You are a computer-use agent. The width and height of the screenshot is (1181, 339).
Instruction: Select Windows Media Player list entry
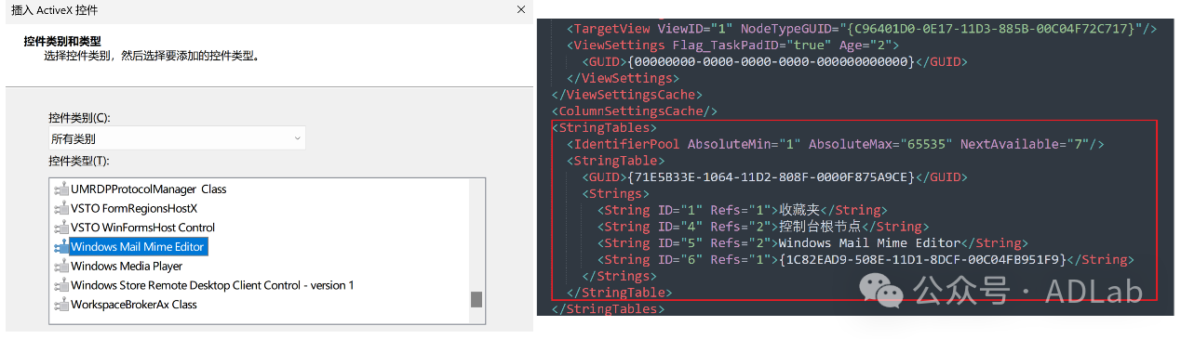(127, 267)
